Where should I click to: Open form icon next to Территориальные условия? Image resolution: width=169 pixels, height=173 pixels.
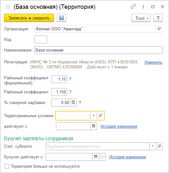pyautogui.click(x=101, y=116)
